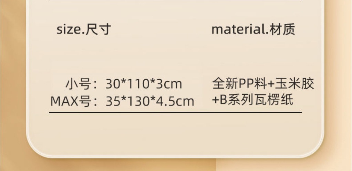Screen dimensions: 352x171
Task: Click the +B系列瓦楞纸 material line
Action: point(252,100)
